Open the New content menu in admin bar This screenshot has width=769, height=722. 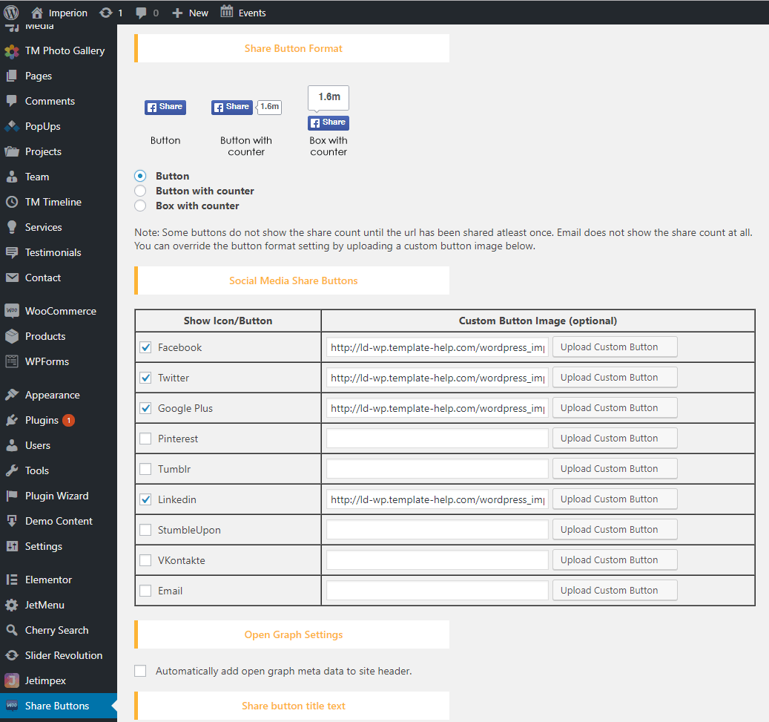pyautogui.click(x=190, y=13)
